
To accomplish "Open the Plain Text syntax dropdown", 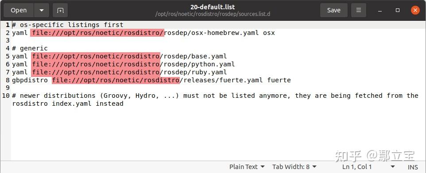I will pyautogui.click(x=247, y=167).
